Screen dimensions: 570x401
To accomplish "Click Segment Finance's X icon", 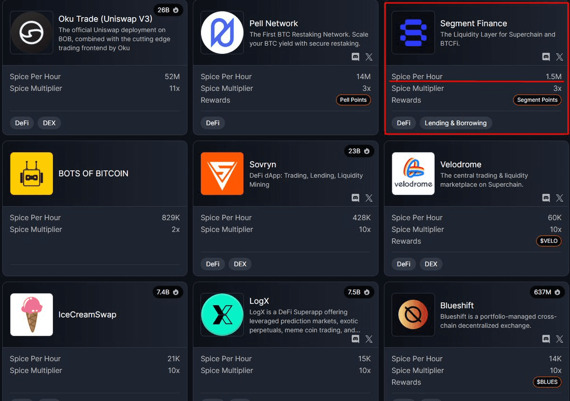I will pos(560,57).
